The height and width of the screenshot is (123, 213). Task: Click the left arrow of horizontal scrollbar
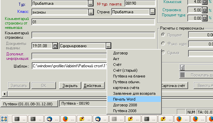pyautogui.click(x=5, y=94)
